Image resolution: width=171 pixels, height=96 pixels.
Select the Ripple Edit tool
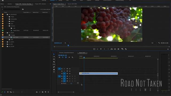point(54,59)
